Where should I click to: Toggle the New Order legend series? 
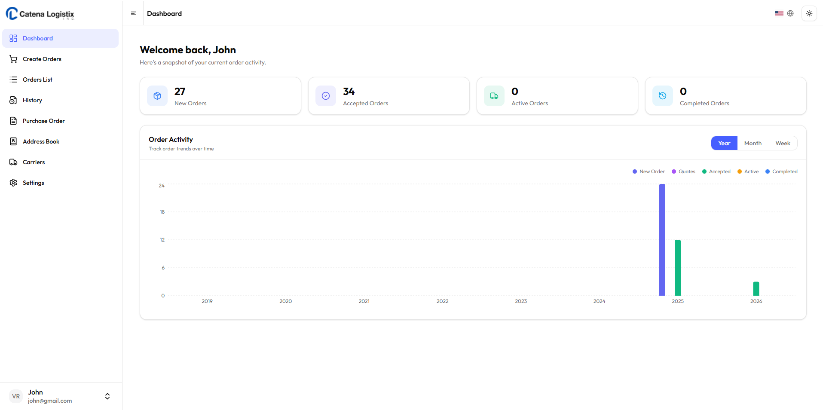point(649,171)
